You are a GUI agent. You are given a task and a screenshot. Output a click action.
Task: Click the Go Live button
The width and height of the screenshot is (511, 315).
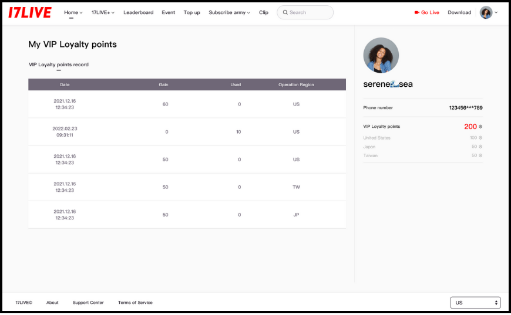426,12
